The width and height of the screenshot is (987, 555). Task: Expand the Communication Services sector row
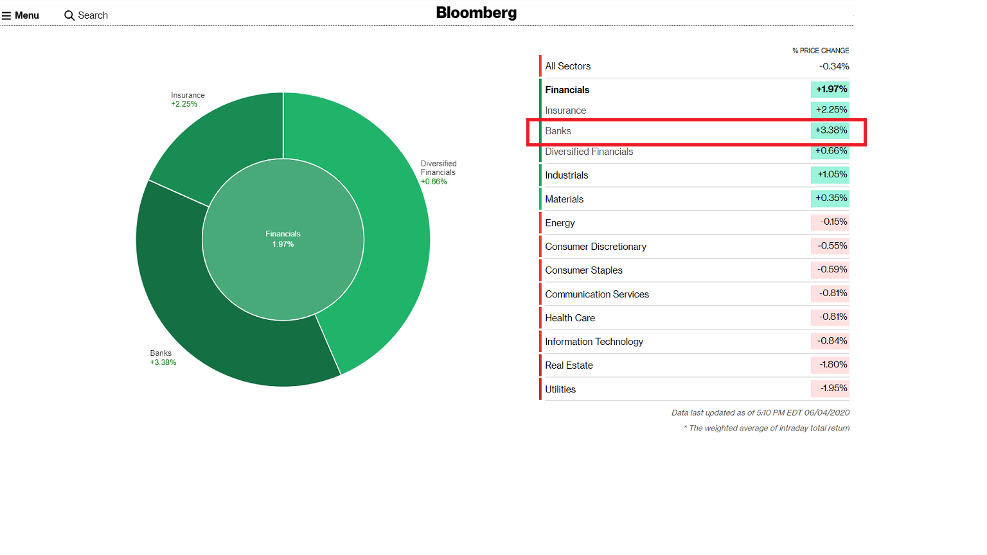pyautogui.click(x=694, y=294)
